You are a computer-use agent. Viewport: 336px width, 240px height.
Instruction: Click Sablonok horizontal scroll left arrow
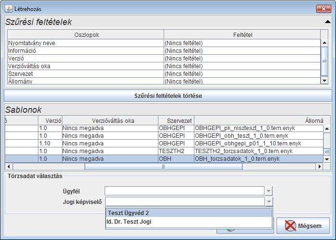click(9, 166)
